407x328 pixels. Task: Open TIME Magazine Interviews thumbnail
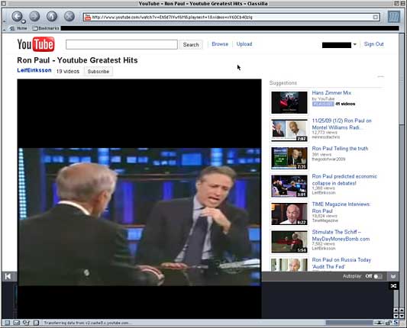[x=289, y=214]
